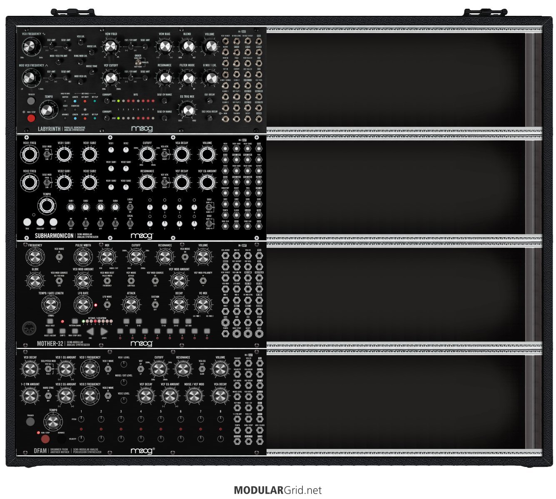Click the Labyrinth BLEND input jack

225,52
